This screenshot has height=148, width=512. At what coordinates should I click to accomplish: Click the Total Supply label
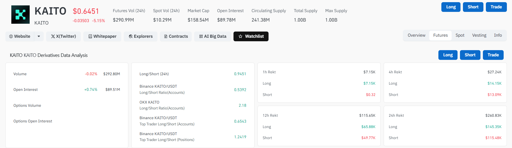click(x=305, y=11)
